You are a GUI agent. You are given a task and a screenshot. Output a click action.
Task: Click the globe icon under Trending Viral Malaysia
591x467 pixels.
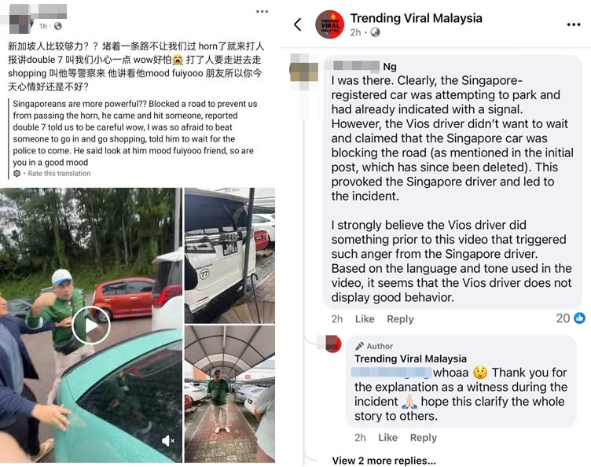[375, 32]
